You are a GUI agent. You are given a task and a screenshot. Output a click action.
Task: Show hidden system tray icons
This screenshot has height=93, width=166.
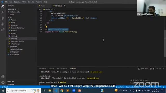tap(130, 91)
